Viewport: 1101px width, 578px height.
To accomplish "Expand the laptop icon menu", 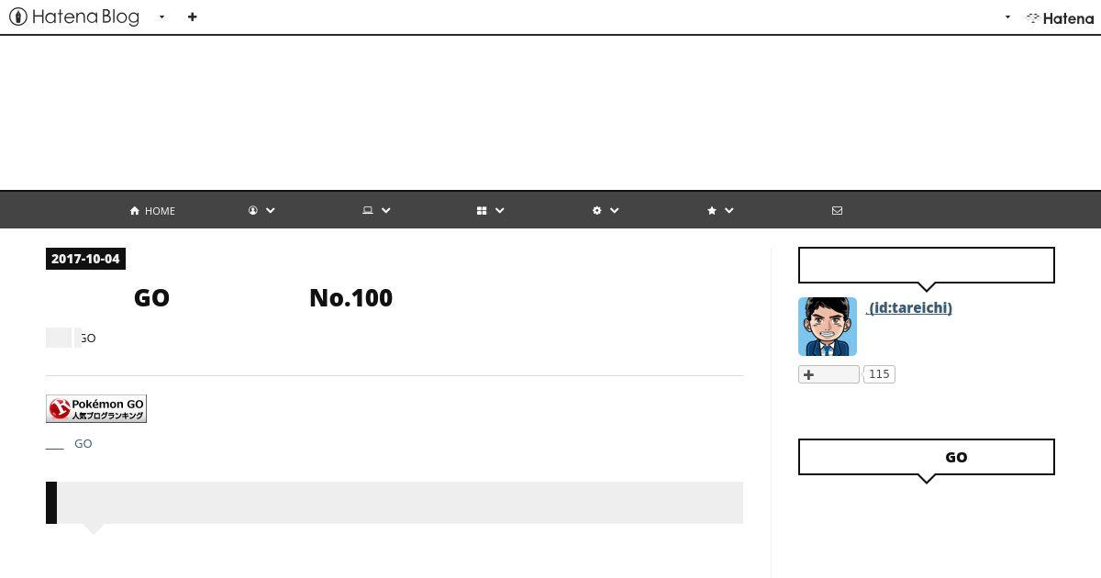I will [x=376, y=211].
